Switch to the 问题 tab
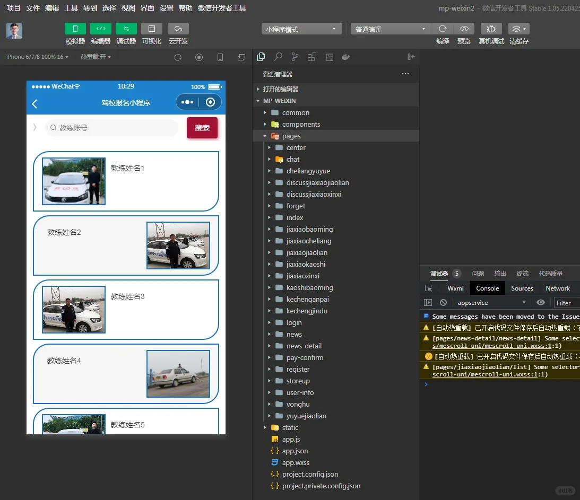 (478, 274)
